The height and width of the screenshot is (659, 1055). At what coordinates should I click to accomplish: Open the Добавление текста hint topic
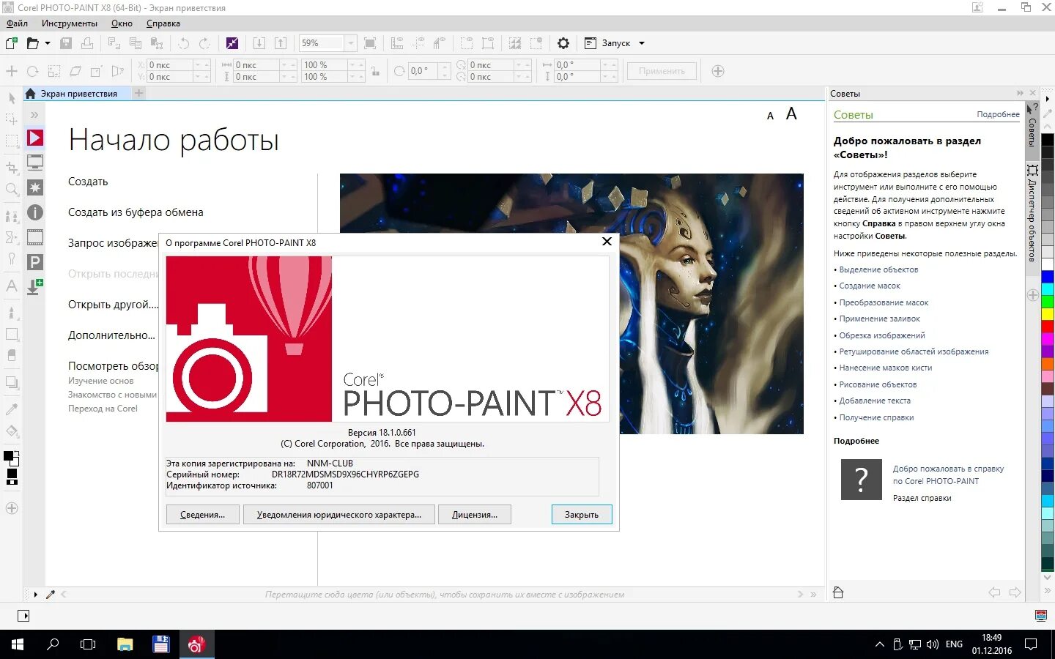tap(875, 401)
